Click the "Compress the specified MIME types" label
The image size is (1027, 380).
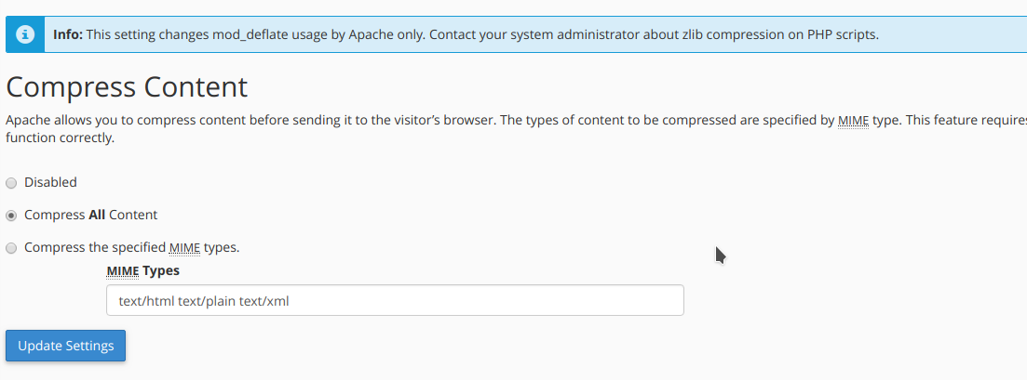(131, 247)
